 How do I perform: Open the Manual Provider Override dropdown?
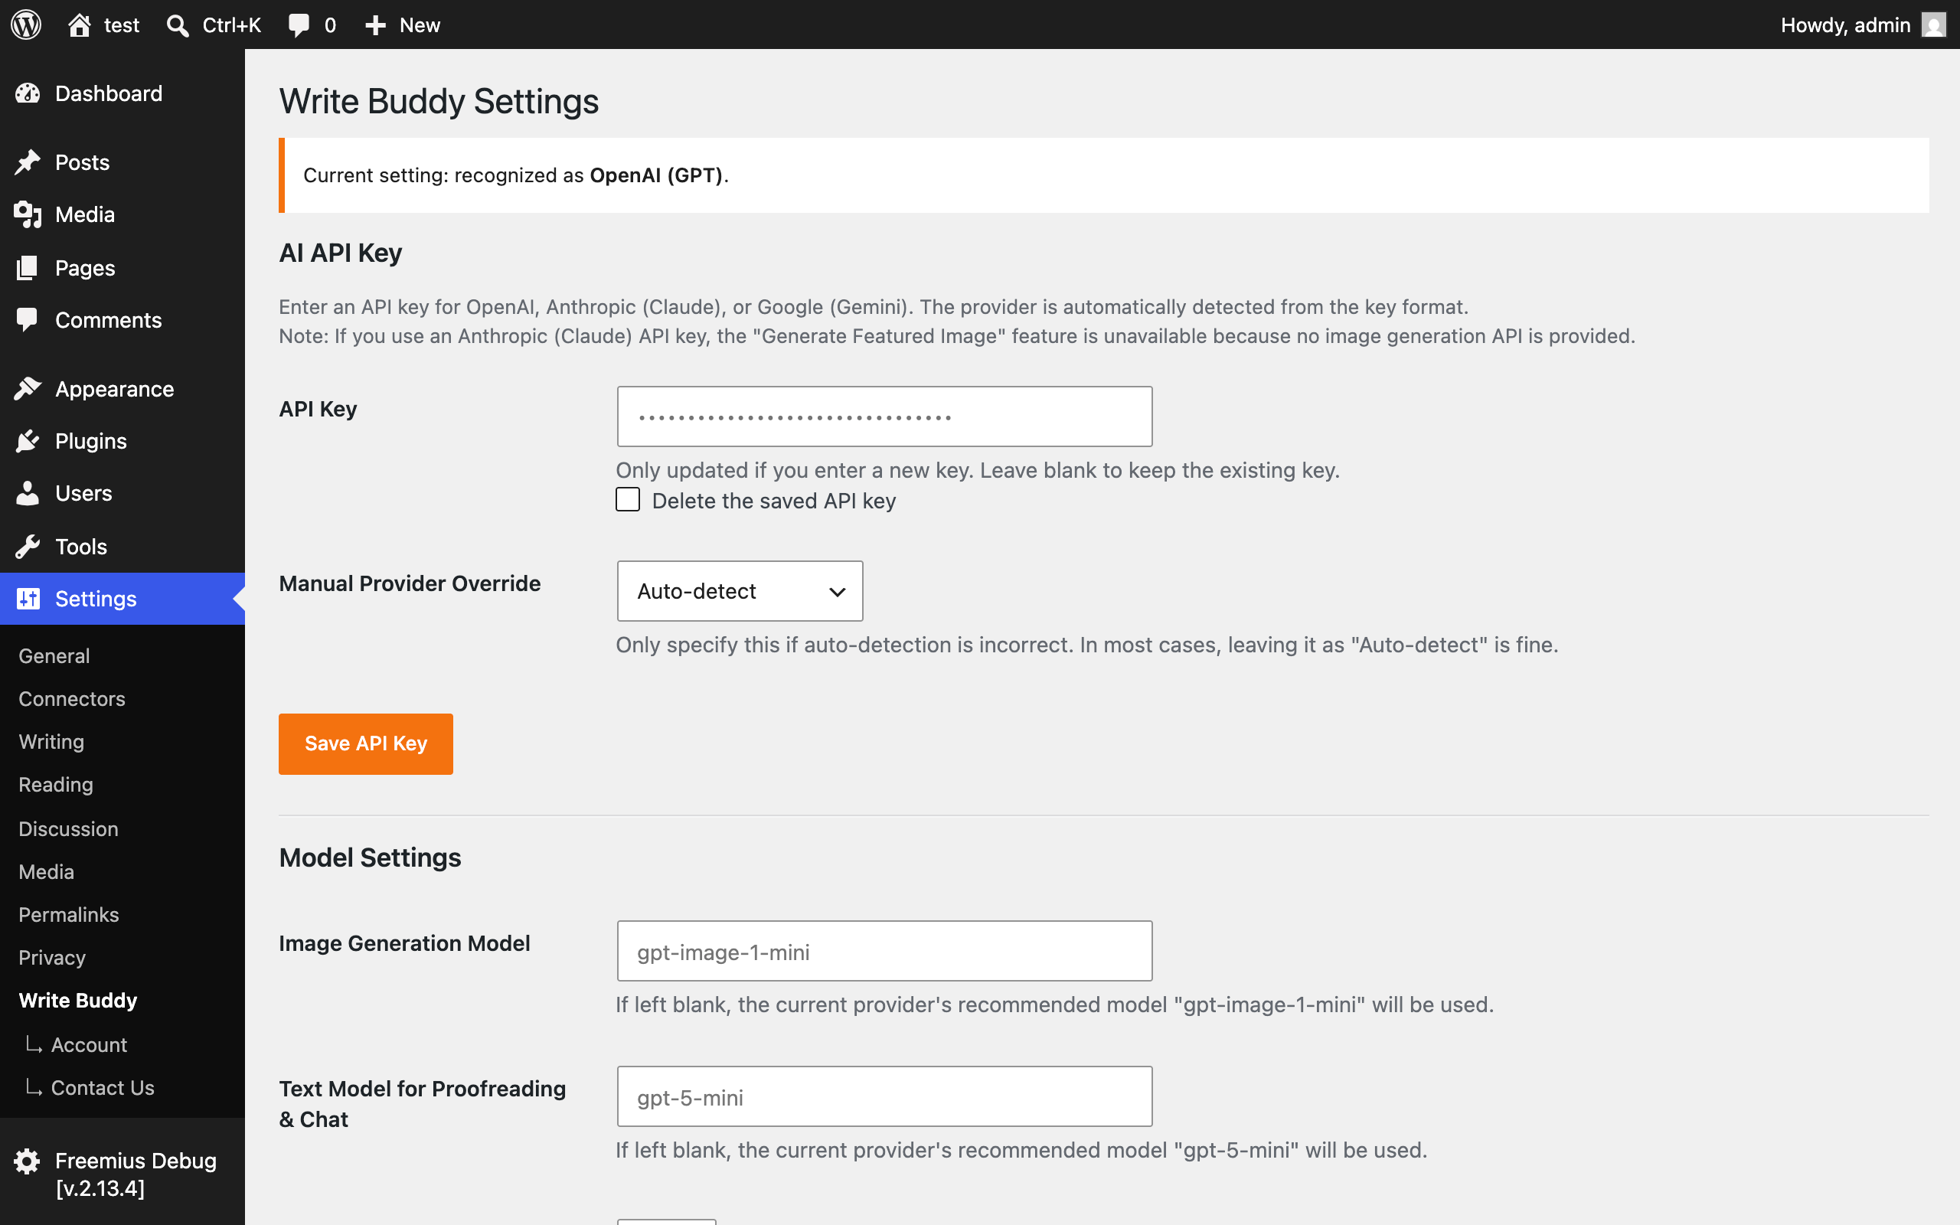click(x=740, y=591)
